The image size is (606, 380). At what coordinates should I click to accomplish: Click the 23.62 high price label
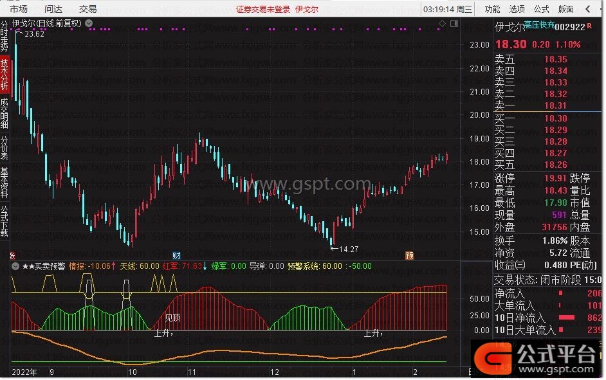click(34, 34)
